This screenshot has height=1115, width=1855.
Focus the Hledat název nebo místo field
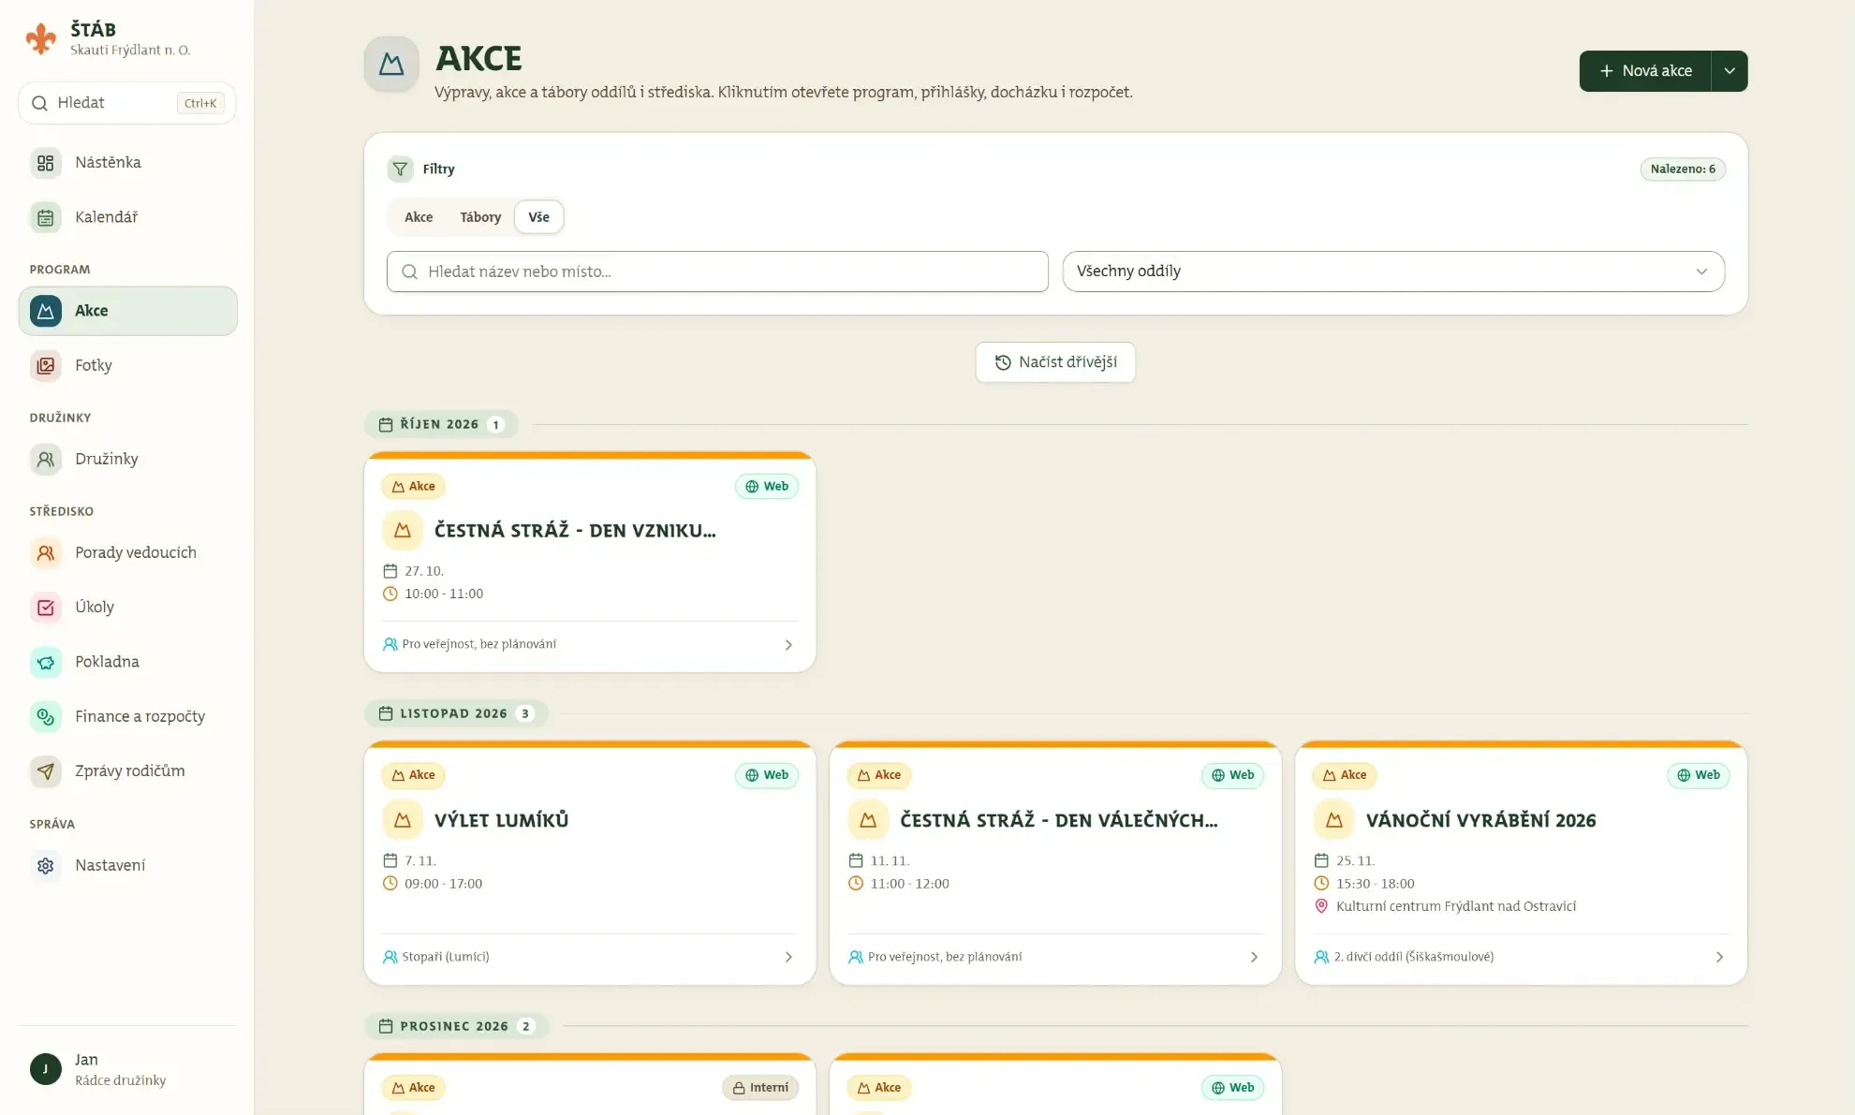[x=717, y=271]
